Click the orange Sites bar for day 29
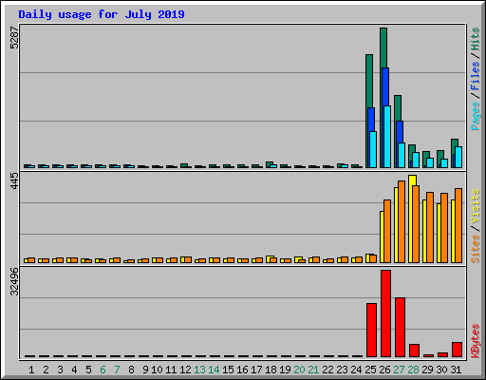This screenshot has height=380, width=486. pyautogui.click(x=430, y=227)
